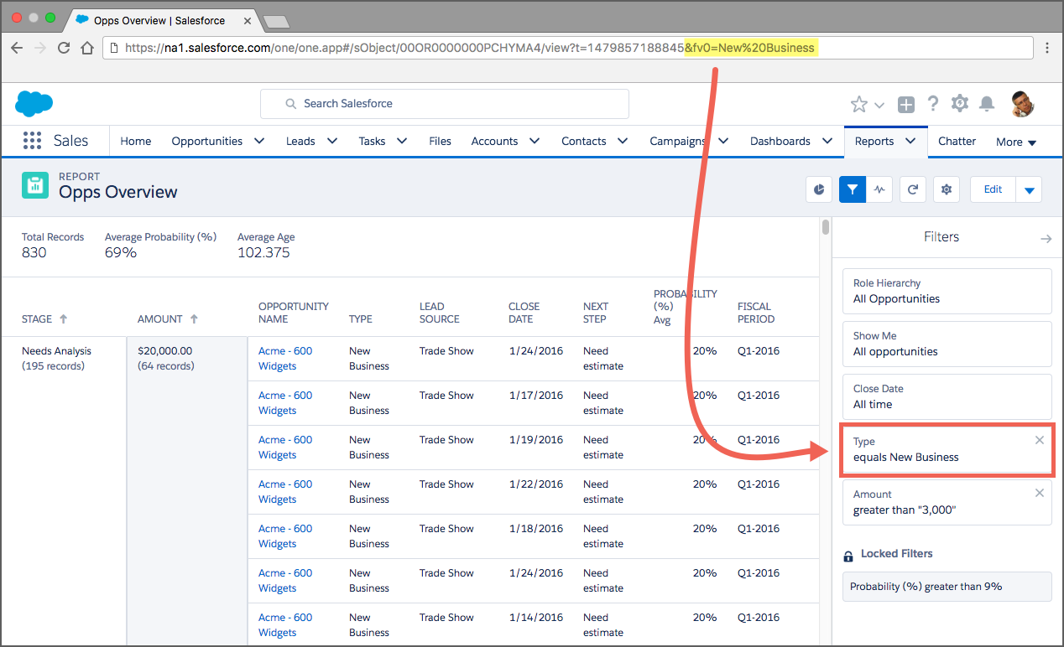Image resolution: width=1064 pixels, height=647 pixels.
Task: Open the Leads tab
Action: click(300, 141)
